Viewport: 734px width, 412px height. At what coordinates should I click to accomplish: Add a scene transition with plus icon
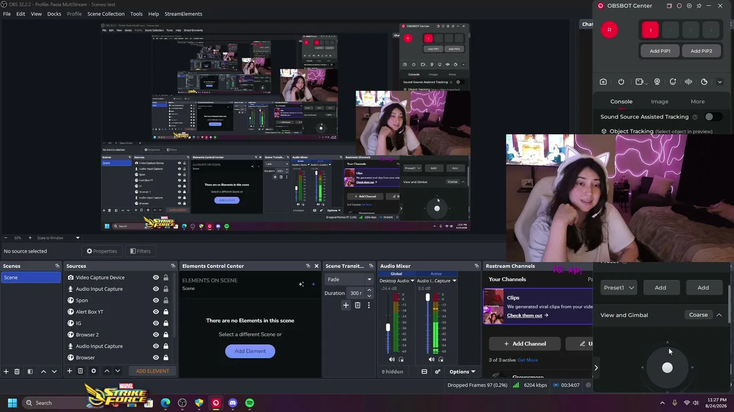346,306
